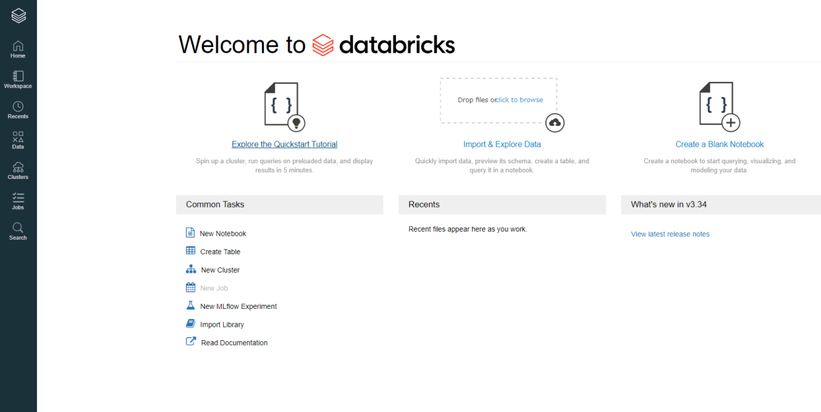Click 'Recent files appear here' text
This screenshot has height=412, width=821.
click(468, 230)
